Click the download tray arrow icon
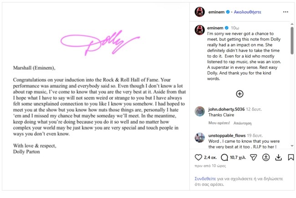Viewport: 296px width, 198px height. (278, 157)
